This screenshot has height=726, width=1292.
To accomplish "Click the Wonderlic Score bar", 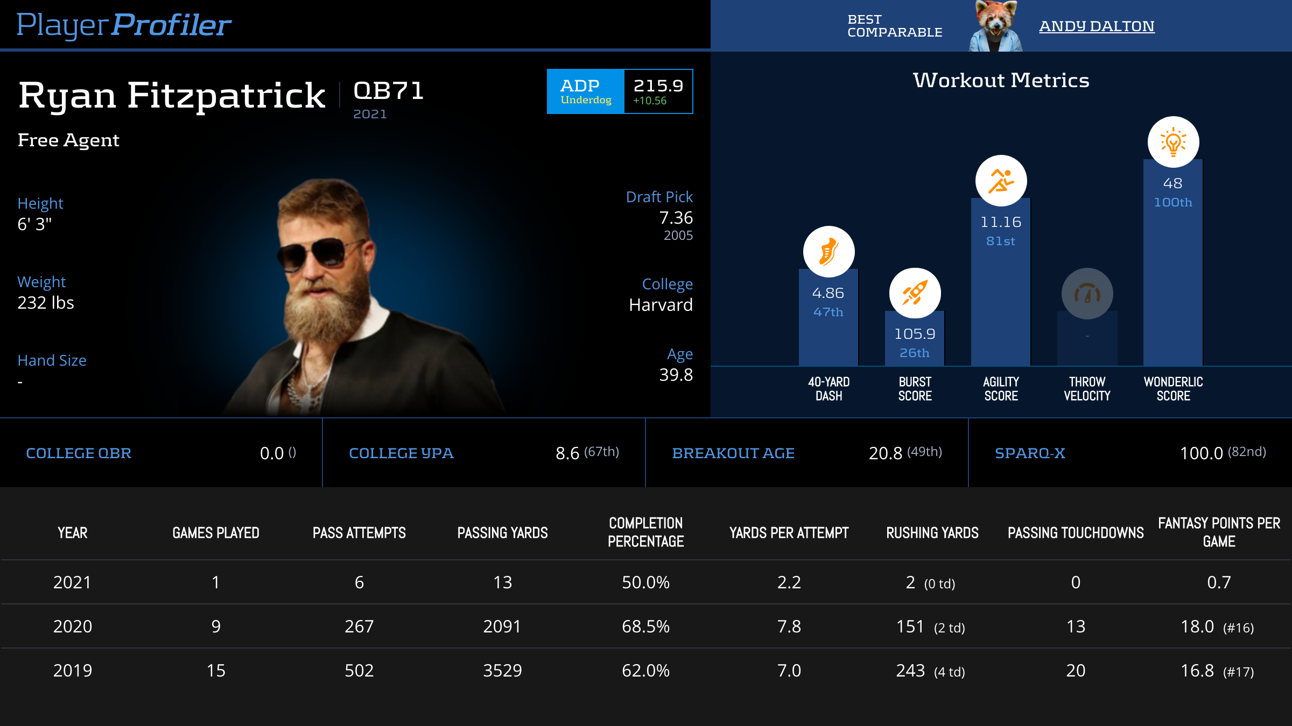I will [x=1173, y=280].
